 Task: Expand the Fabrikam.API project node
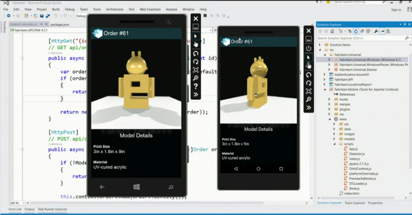click(324, 80)
